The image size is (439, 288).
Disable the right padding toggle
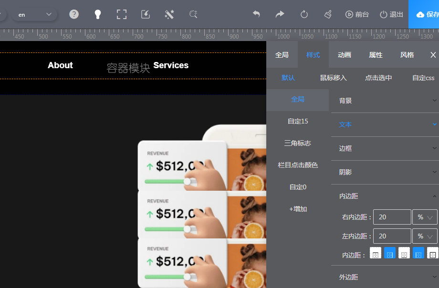pos(390,253)
